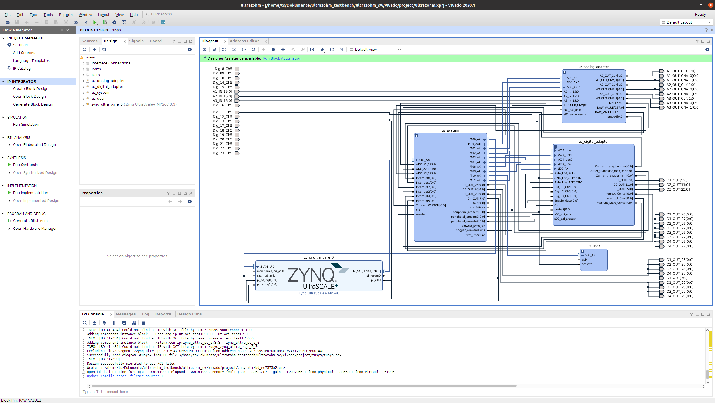
Task: Click the Tcl Console horizontal scrollbar
Action: 304,386
